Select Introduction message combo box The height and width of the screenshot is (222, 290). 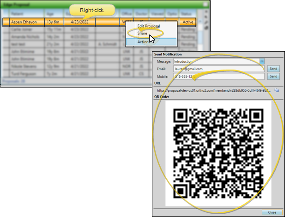(215, 61)
